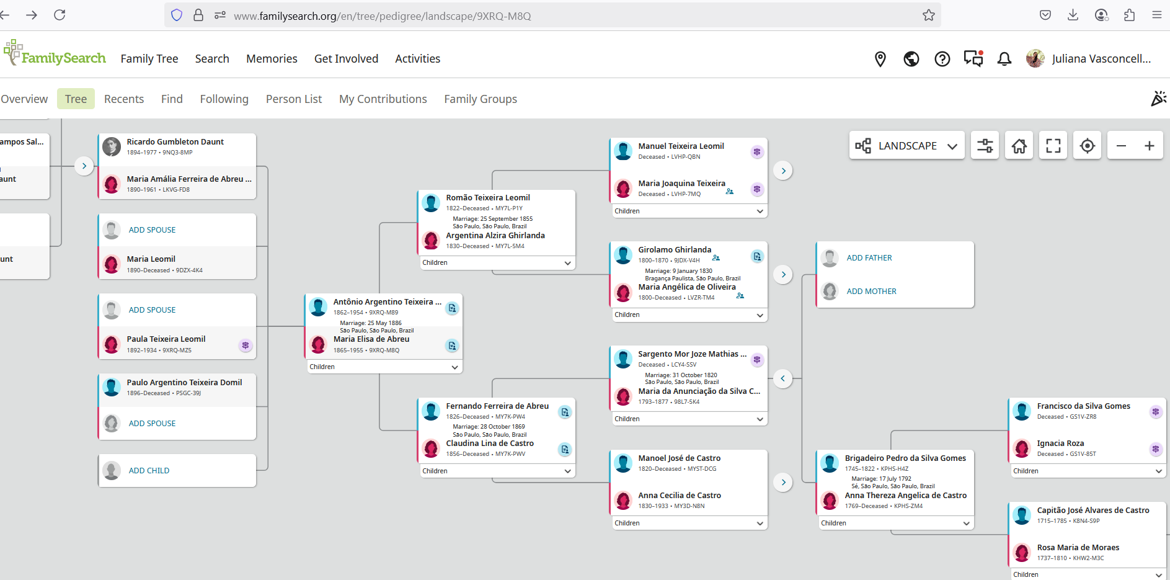Viewport: 1170px width, 580px height.
Task: Switch to the Recents tab
Action: 124,99
